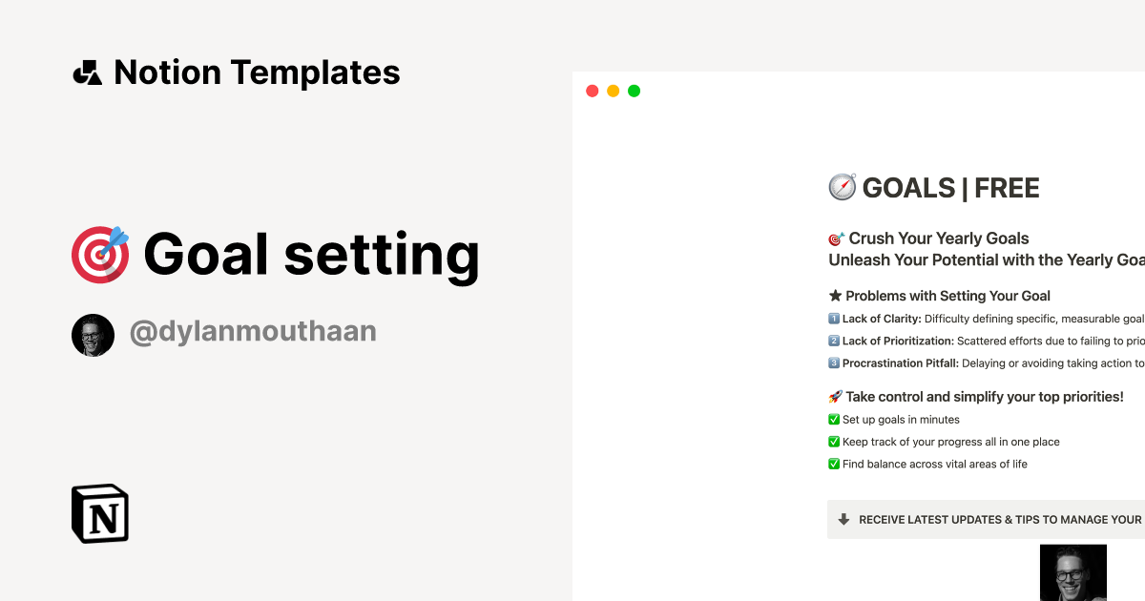Click the Notion app logo
1145x601 pixels.
[98, 513]
